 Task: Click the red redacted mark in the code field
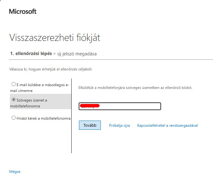pyautogui.click(x=90, y=105)
